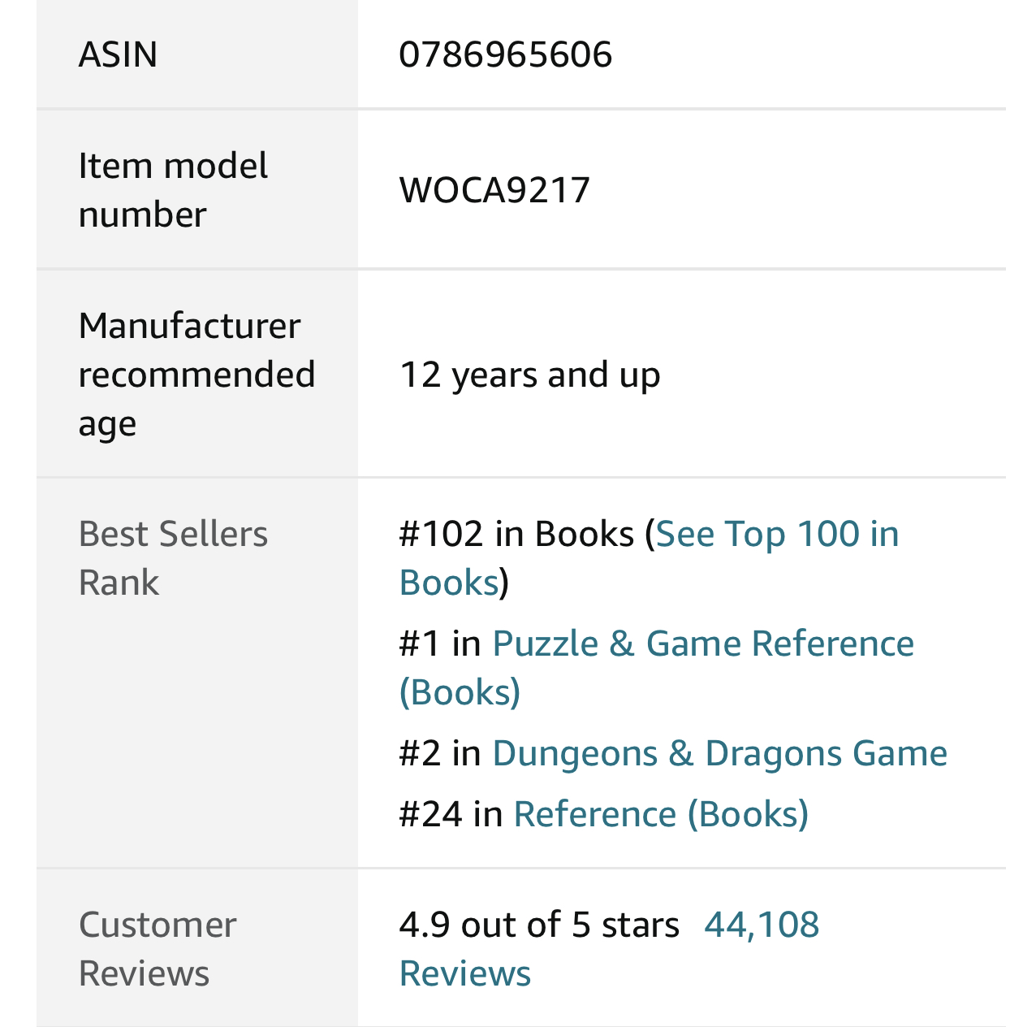Click the #102 in Books rank text
1036x1027 pixels.
pyautogui.click(x=516, y=535)
